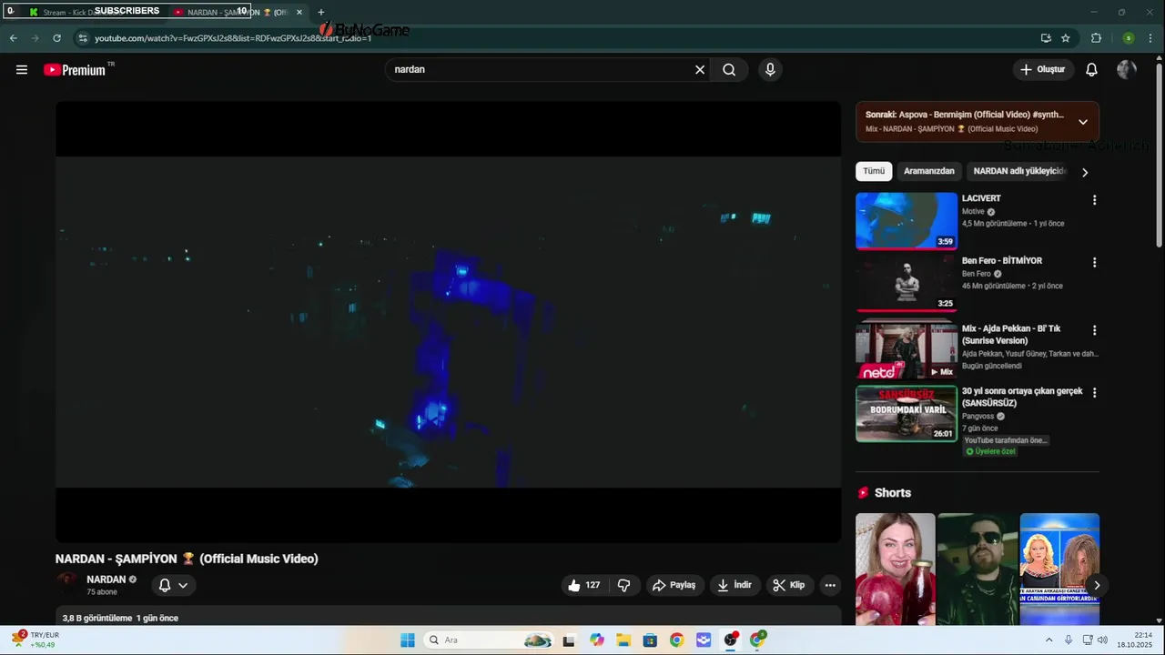Screen dimensions: 1165x655
Task: Click the address bar URL
Action: (233, 38)
